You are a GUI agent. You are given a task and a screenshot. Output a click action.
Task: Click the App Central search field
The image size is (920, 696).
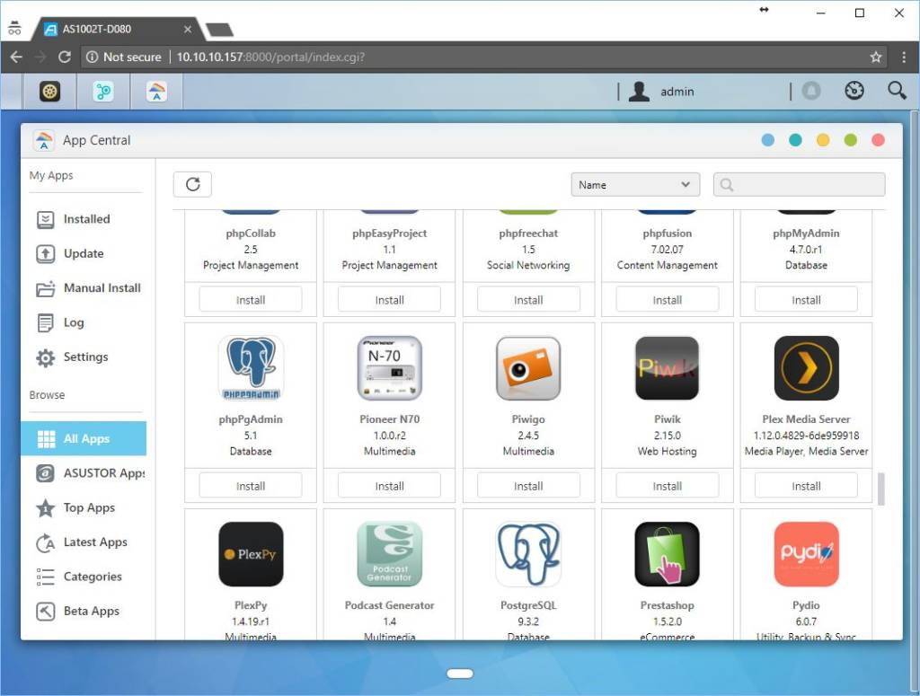click(x=799, y=185)
